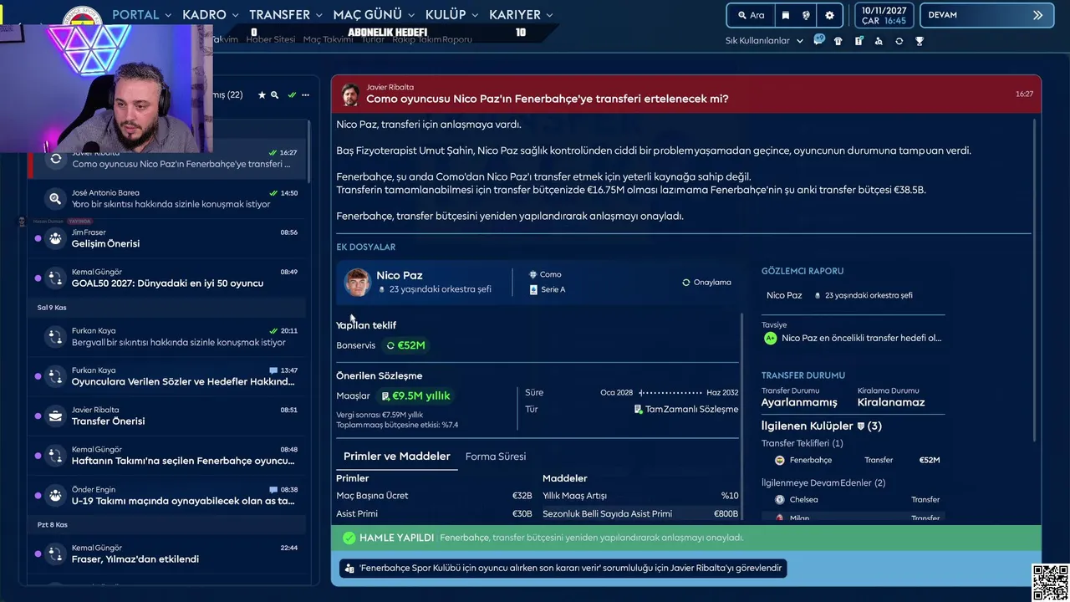The height and width of the screenshot is (602, 1070).
Task: Open the chat bubble +9 notifications icon
Action: (819, 39)
